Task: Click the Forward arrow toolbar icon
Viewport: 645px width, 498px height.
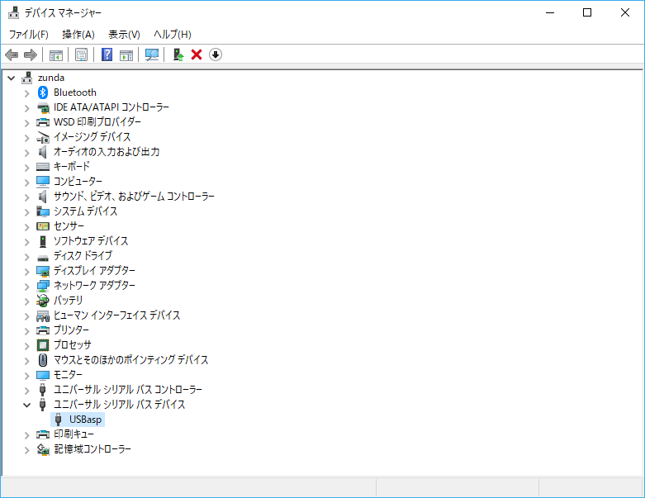Action: coord(31,55)
